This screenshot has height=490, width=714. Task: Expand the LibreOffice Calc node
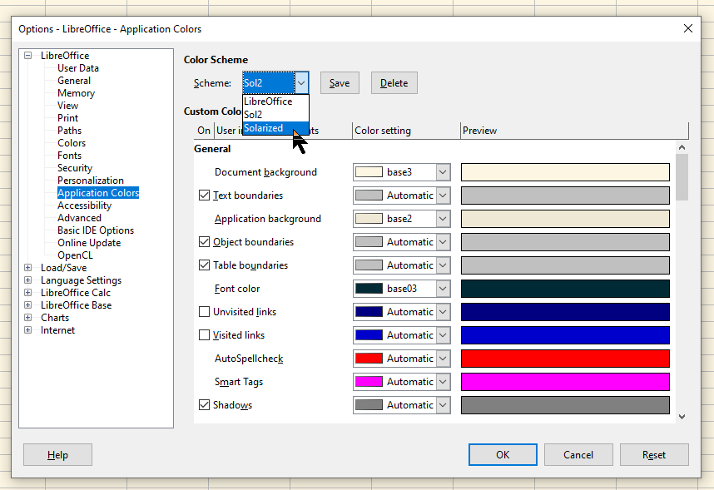tap(27, 293)
